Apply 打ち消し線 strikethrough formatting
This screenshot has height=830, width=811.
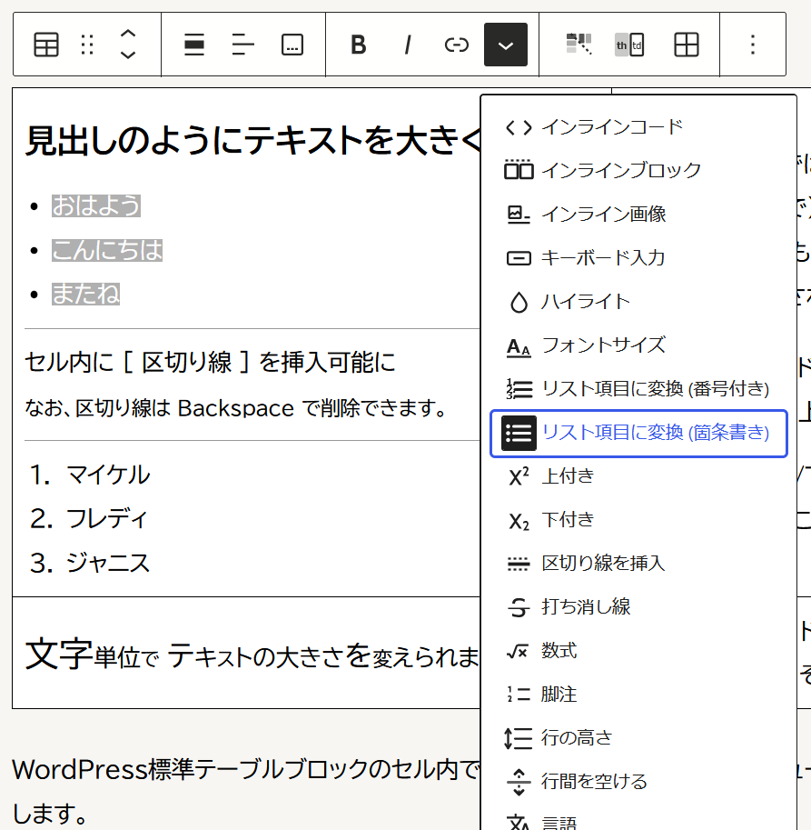click(x=638, y=606)
